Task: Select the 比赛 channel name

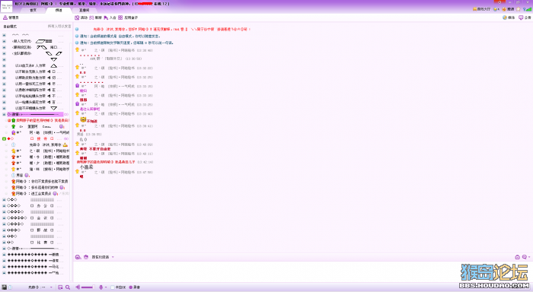Action: click(x=42, y=243)
